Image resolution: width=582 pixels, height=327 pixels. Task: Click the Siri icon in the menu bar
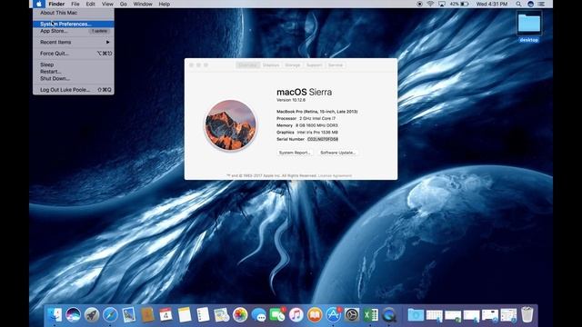[531, 4]
